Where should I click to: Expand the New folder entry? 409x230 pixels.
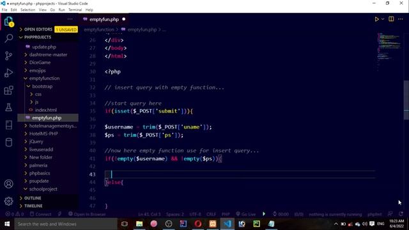coord(40,157)
